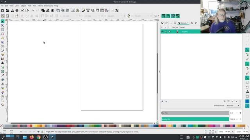Viewport: 250px width, 140px height.
Task: Open Firefox from the taskbar
Action: click(x=32, y=137)
